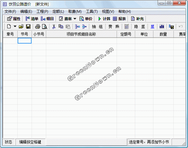Image resolution: width=188 pixels, height=148 pixels.
Task: Expand the new file dropdown arrow
Action: pos(15,26)
